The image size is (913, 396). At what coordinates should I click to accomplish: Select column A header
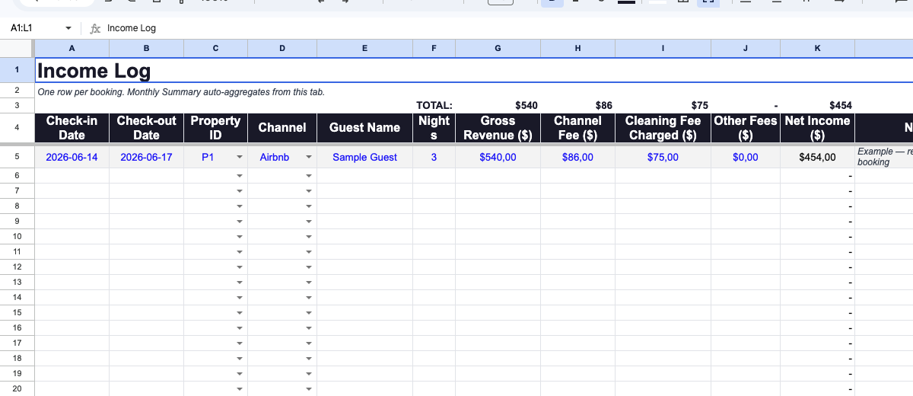72,48
